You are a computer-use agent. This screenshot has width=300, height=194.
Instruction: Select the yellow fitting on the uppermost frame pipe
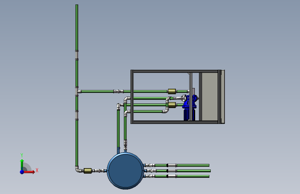click(x=172, y=91)
